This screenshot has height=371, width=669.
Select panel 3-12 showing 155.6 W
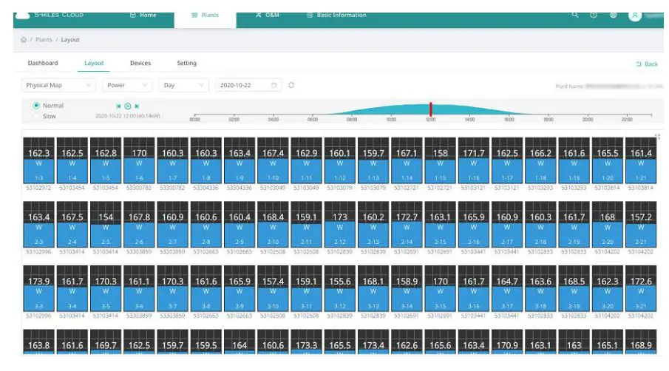(340, 289)
